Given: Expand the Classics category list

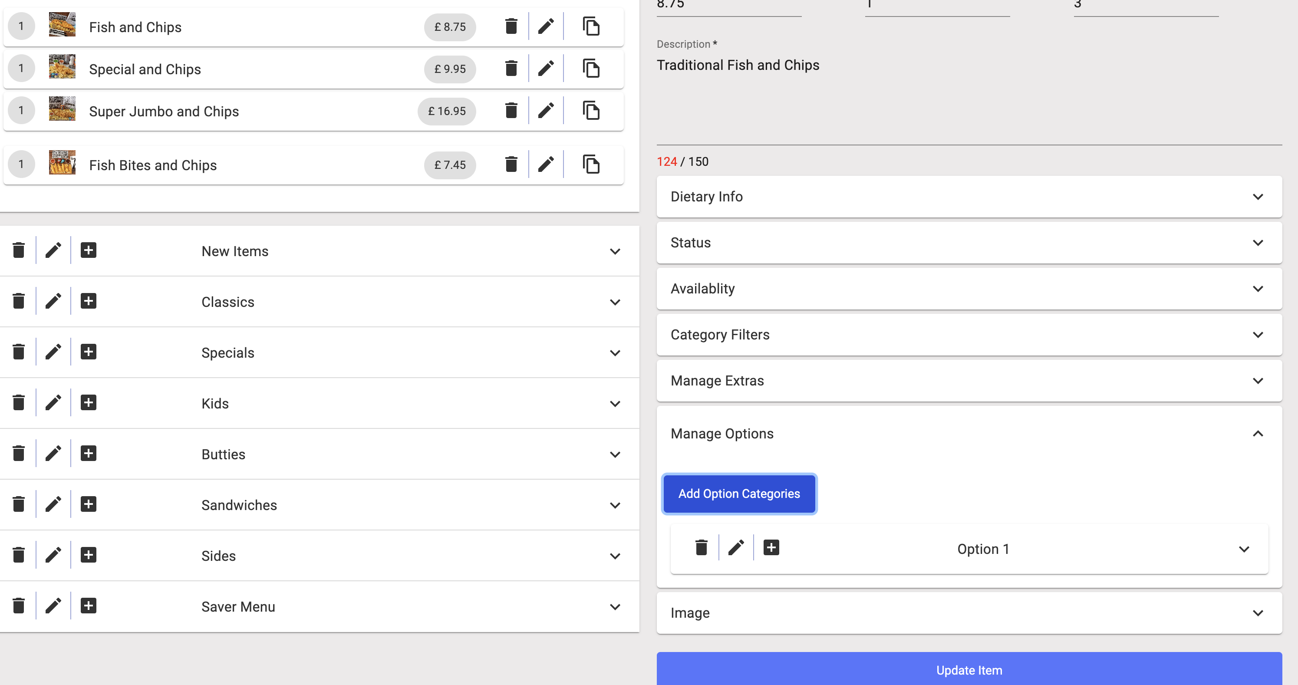Looking at the screenshot, I should [x=615, y=302].
